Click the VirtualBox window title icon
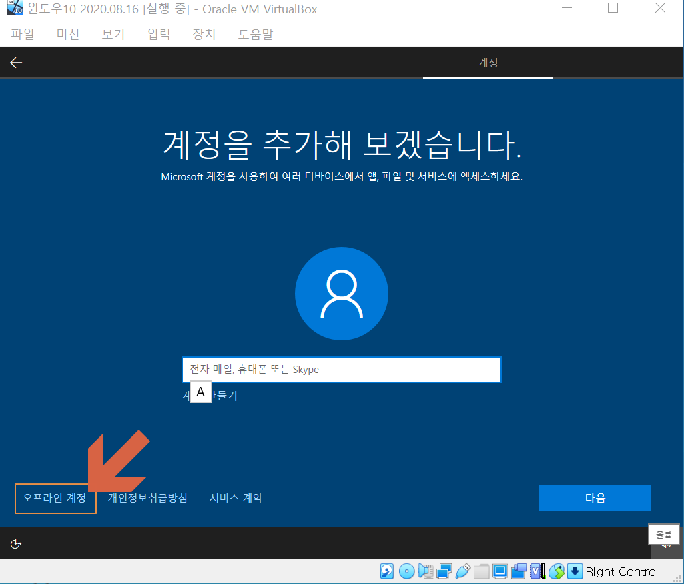This screenshot has height=584, width=684. tap(15, 8)
